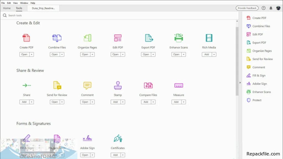
Task: Click the Organize Pages tool icon in grid
Action: 87,38
